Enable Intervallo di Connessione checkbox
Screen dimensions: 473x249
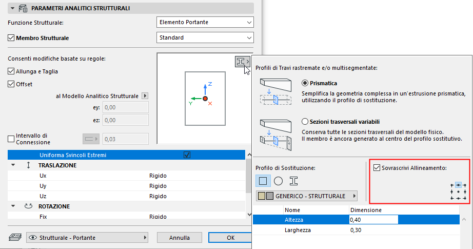click(x=11, y=139)
